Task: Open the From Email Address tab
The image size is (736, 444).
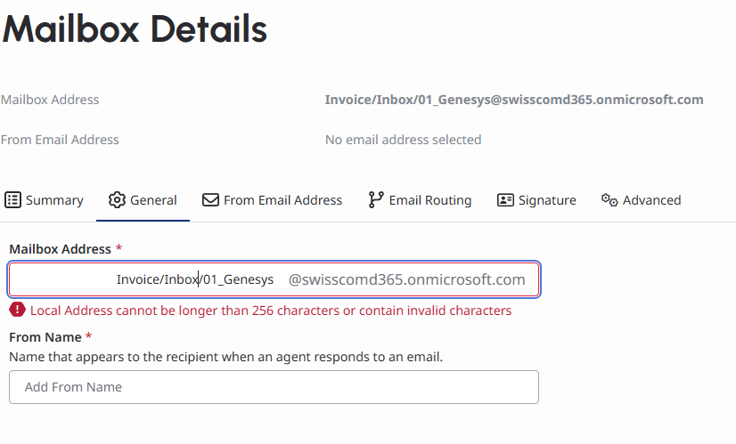Action: 282,200
